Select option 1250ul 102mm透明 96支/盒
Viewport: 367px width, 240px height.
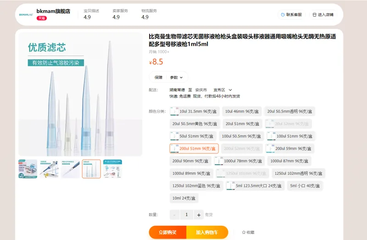(299, 173)
